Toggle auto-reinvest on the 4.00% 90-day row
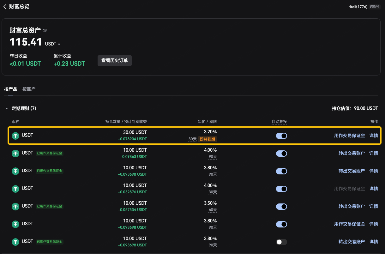 [281, 154]
